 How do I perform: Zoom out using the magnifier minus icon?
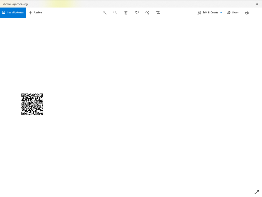pyautogui.click(x=115, y=13)
